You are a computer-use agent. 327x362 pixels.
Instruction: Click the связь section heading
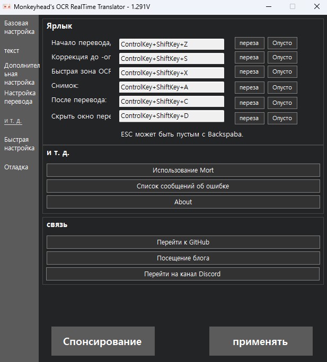pos(57,224)
